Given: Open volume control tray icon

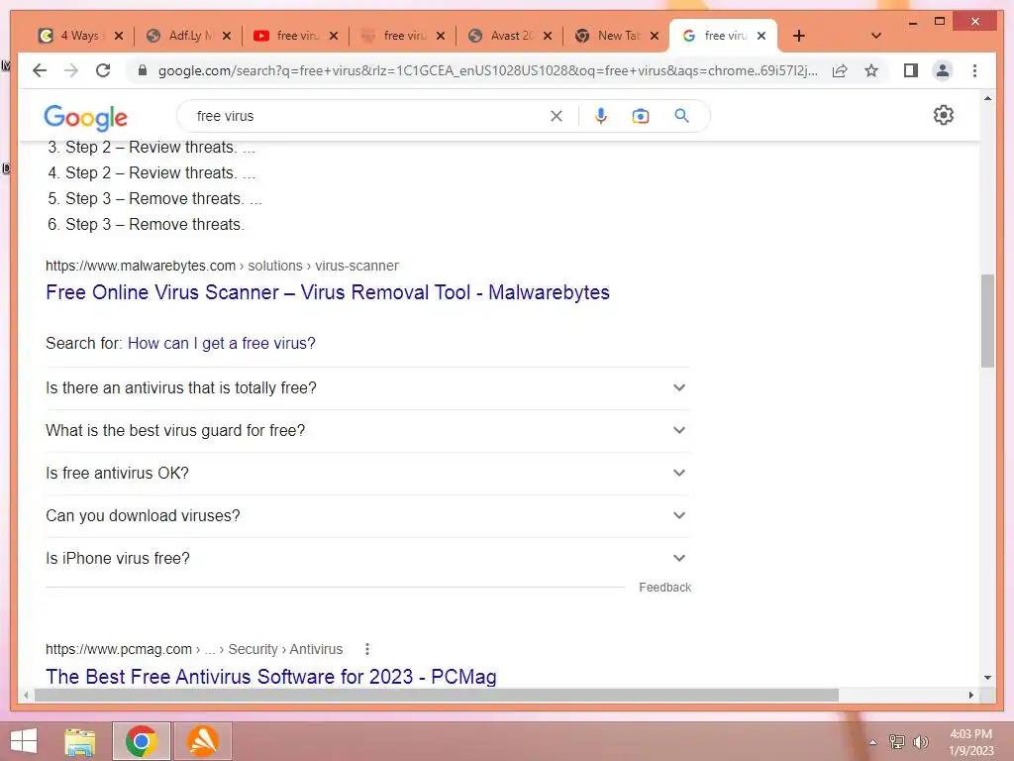Looking at the screenshot, I should (x=920, y=742).
